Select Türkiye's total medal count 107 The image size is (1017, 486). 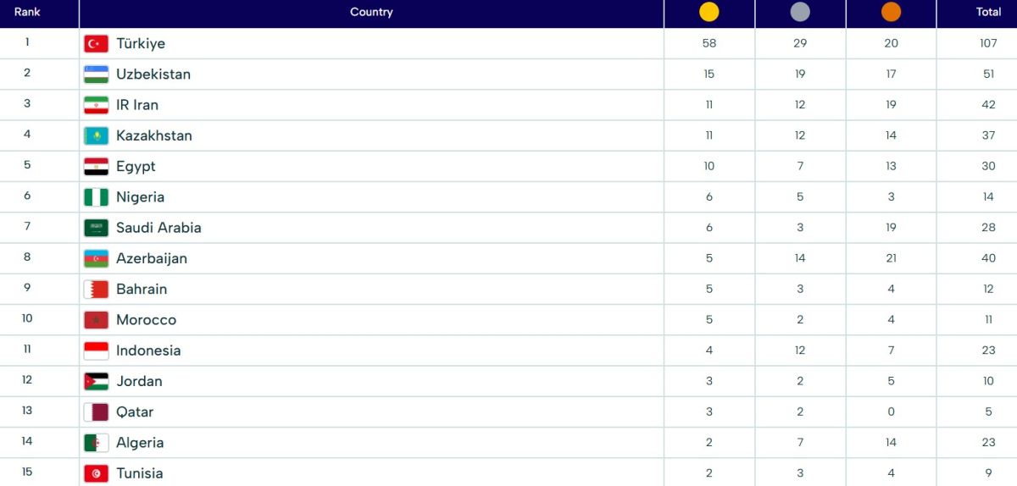click(988, 43)
